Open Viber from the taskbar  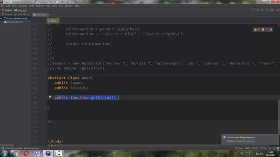37,154
